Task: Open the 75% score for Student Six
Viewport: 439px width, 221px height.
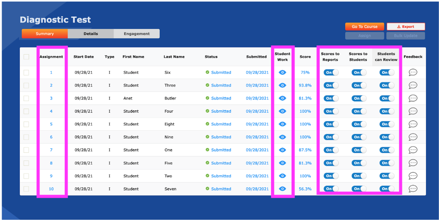Action: (x=305, y=73)
